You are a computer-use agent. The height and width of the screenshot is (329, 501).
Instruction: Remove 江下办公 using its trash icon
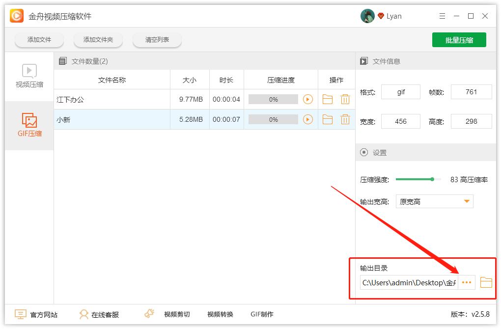pyautogui.click(x=345, y=99)
